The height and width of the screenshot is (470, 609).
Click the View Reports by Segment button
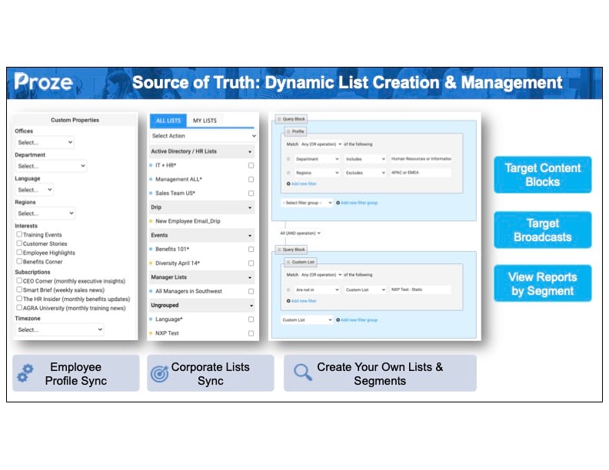click(x=543, y=283)
